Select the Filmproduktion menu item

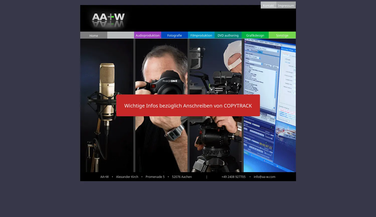[201, 35]
